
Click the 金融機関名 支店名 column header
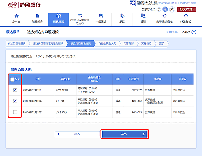pyautogui.click(x=94, y=79)
